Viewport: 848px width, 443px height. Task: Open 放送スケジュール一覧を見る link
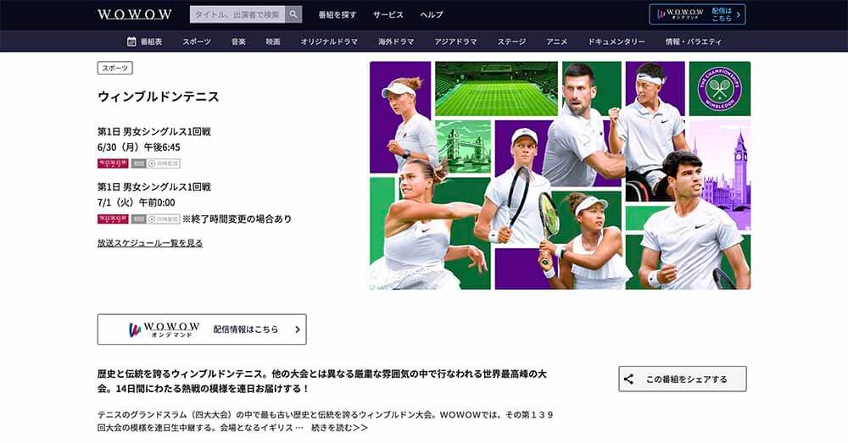pos(150,243)
